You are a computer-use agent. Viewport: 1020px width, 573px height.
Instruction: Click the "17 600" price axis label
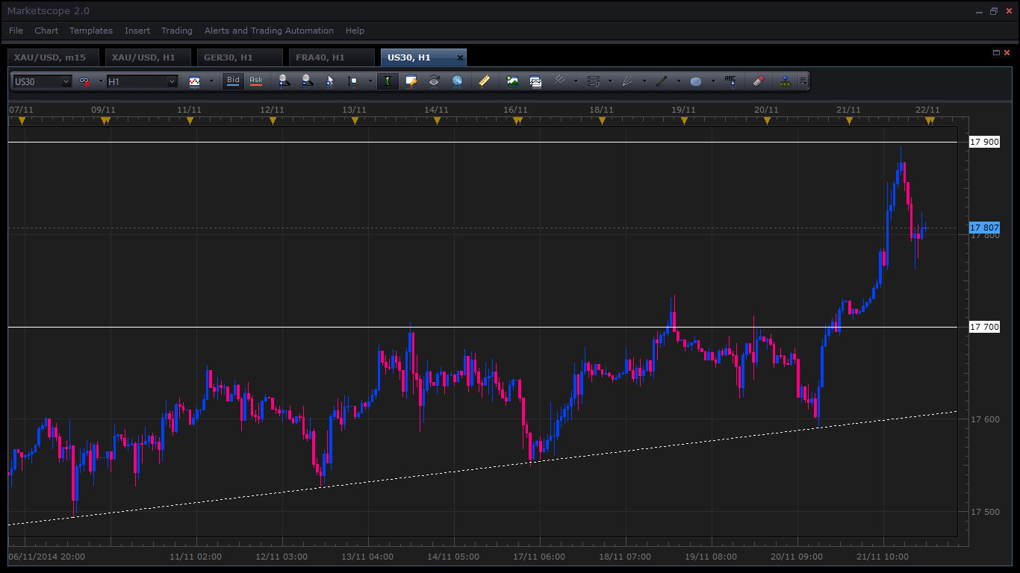(x=984, y=419)
